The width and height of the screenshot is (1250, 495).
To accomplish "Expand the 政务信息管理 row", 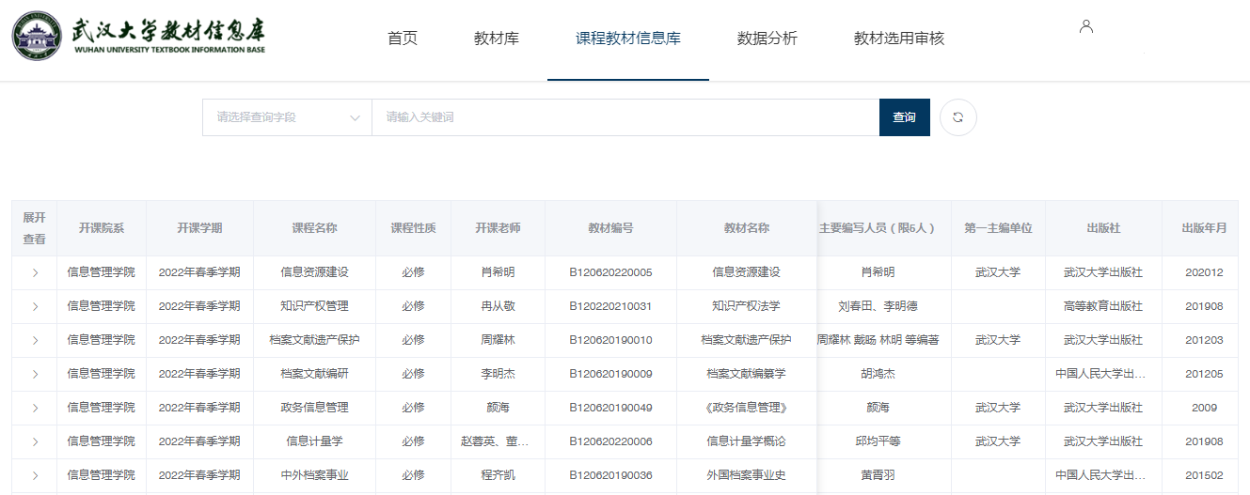I will [35, 408].
